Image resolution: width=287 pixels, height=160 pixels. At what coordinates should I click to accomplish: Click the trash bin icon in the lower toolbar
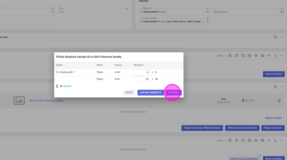(237, 140)
